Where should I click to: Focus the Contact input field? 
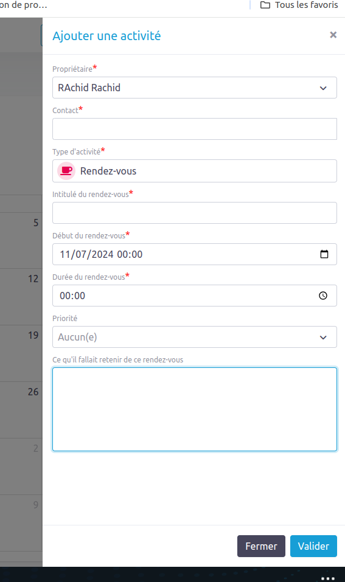coord(195,129)
